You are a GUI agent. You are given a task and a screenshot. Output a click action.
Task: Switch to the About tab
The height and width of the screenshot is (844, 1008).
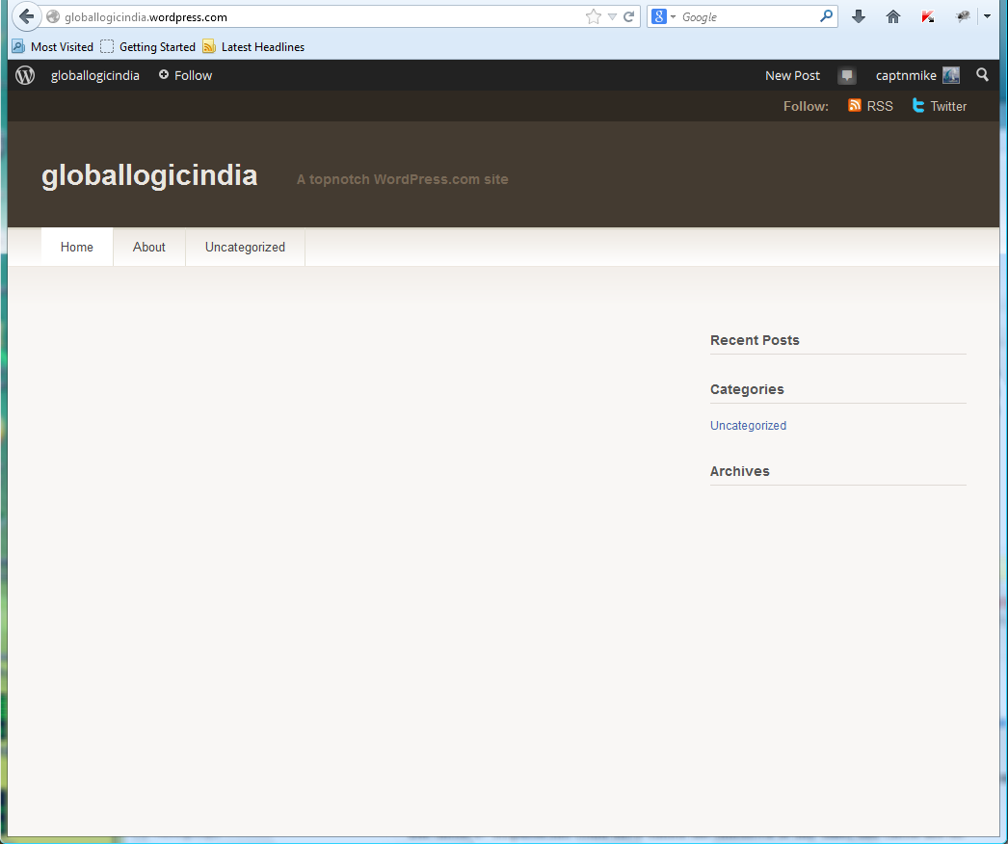point(149,247)
